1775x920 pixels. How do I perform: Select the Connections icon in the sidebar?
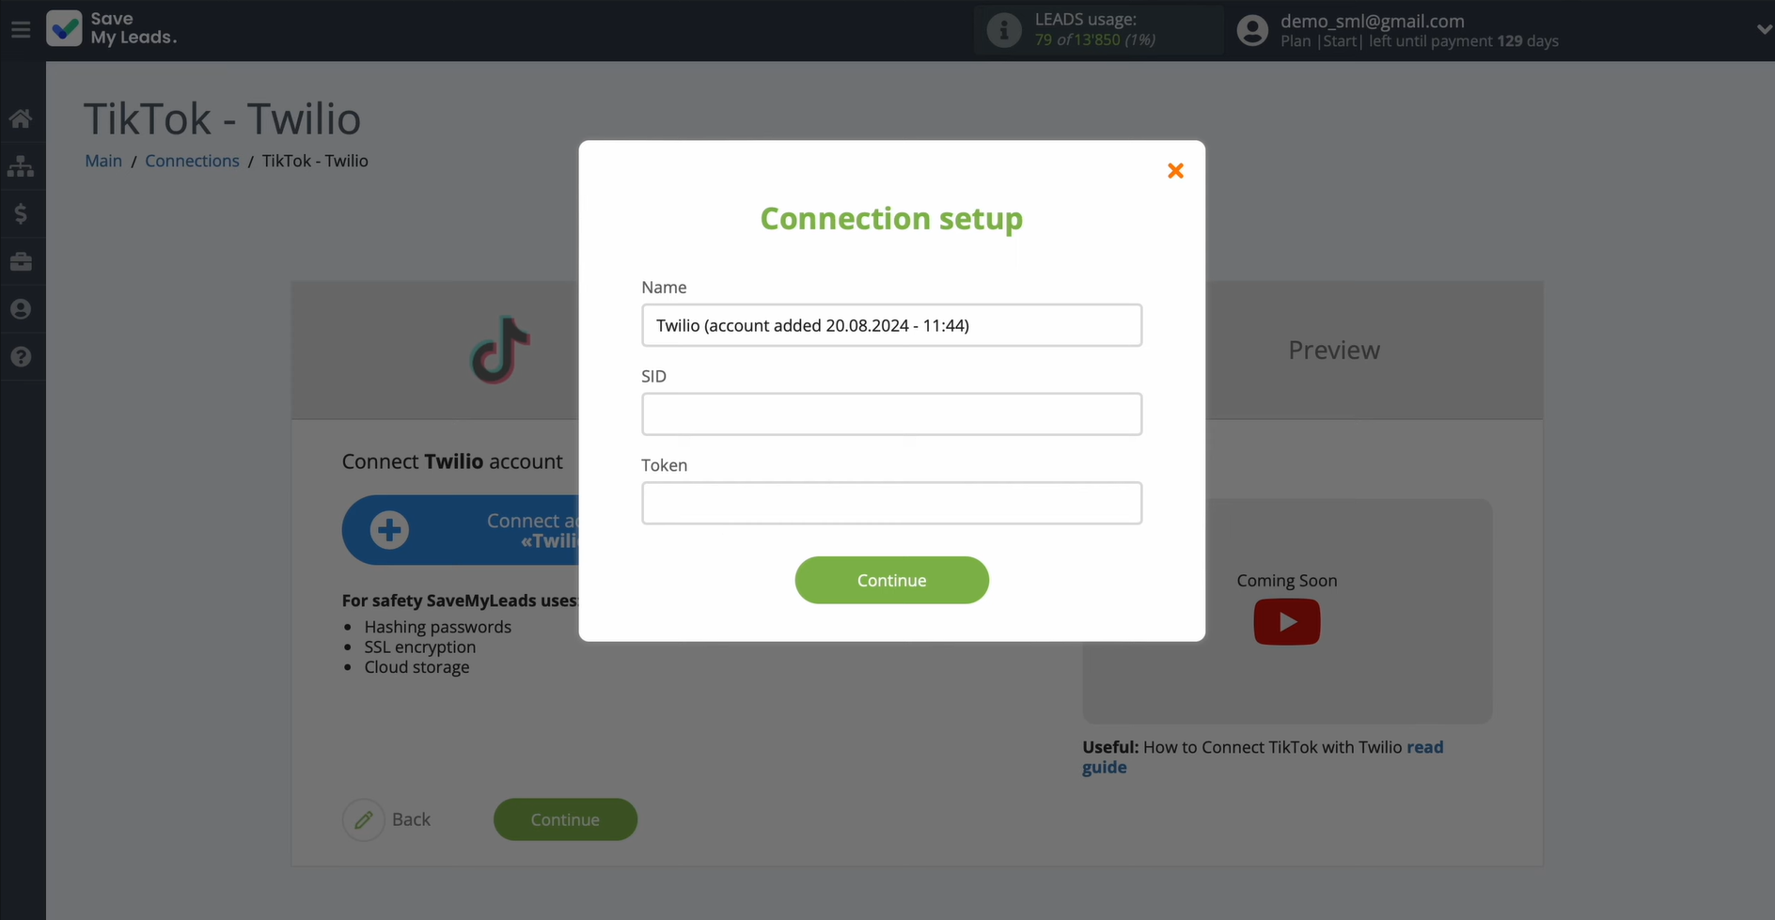tap(22, 166)
